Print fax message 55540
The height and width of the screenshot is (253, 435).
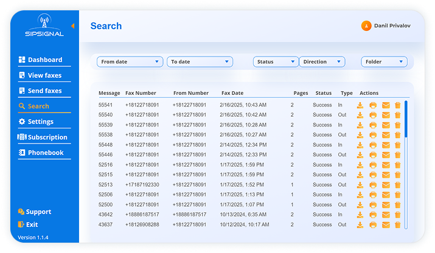click(373, 115)
